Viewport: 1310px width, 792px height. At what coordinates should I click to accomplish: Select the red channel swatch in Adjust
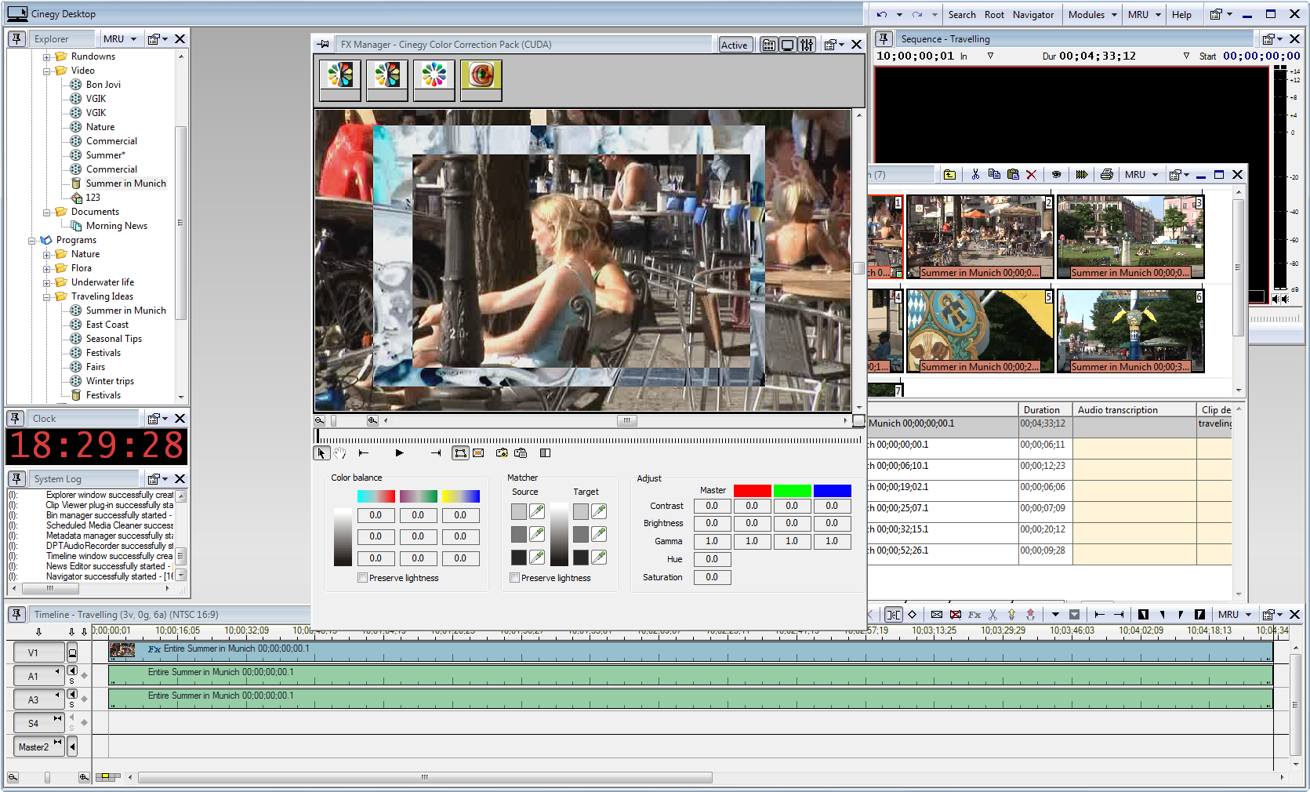752,491
